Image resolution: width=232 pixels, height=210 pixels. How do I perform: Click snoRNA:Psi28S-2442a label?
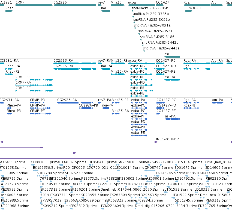pos(161,48)
